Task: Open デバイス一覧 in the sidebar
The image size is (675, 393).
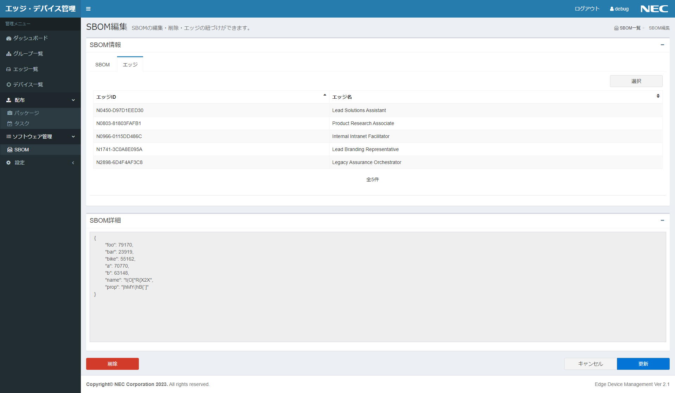Action: 28,85
